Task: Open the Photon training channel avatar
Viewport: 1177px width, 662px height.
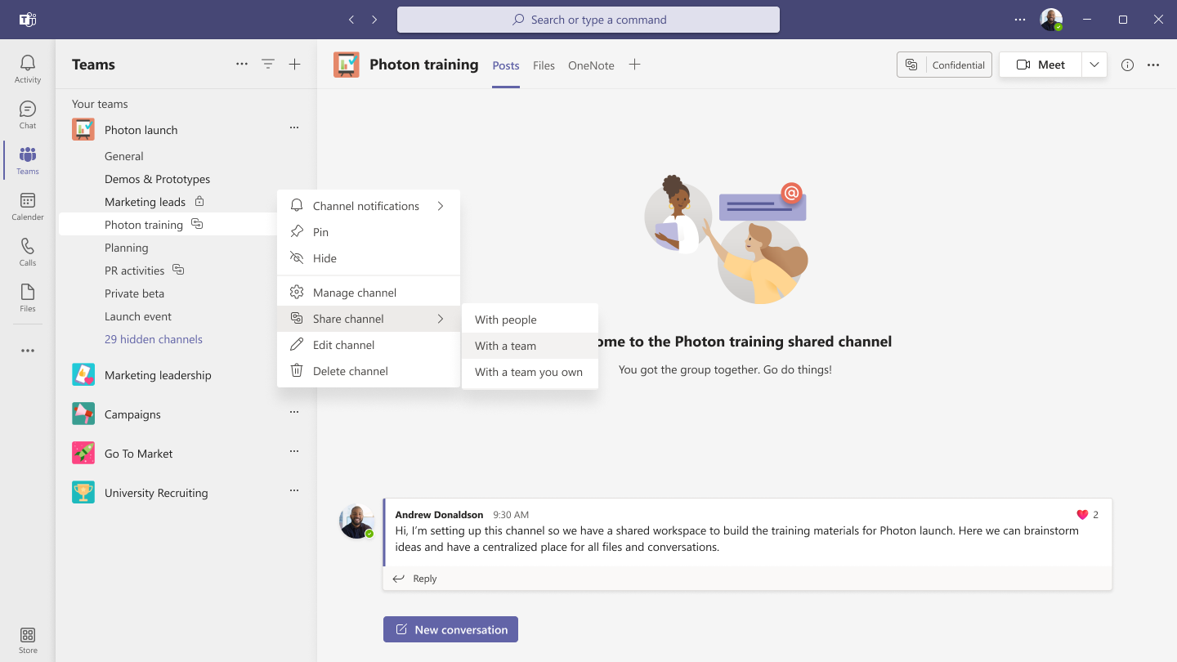Action: (x=347, y=65)
